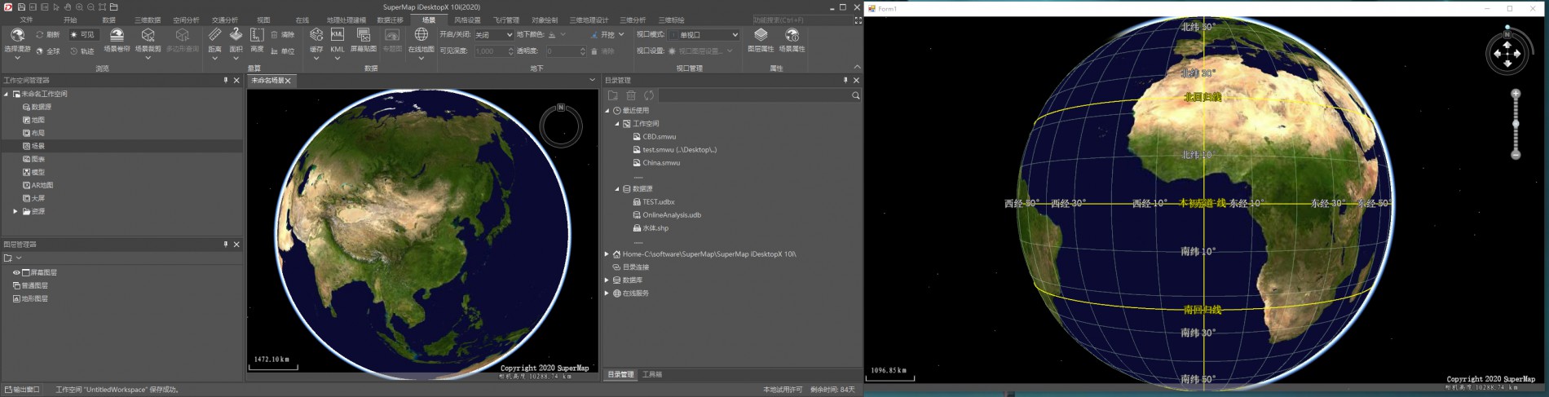Open the 文件 menu

point(26,20)
